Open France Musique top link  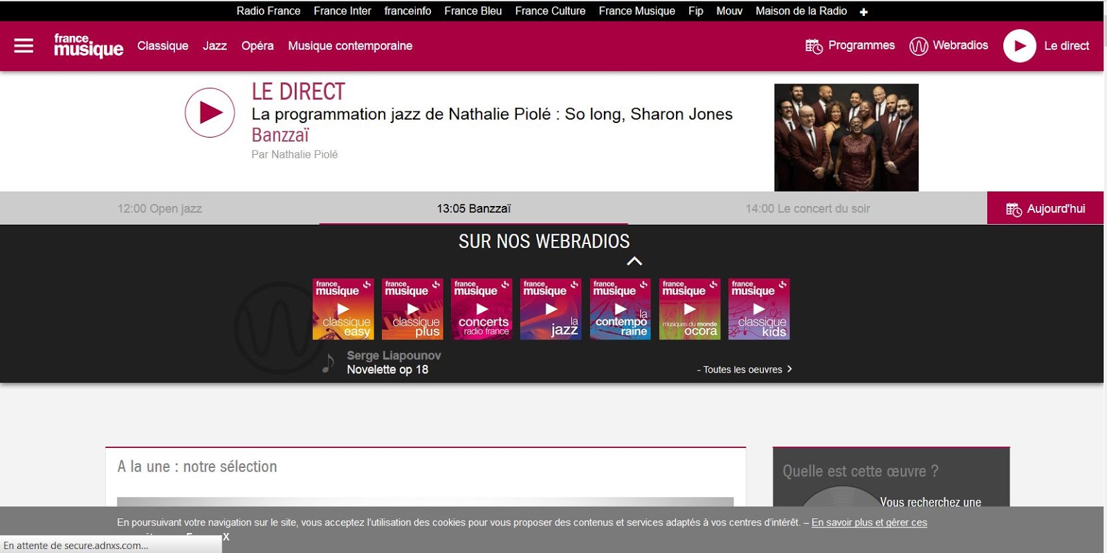pyautogui.click(x=637, y=11)
